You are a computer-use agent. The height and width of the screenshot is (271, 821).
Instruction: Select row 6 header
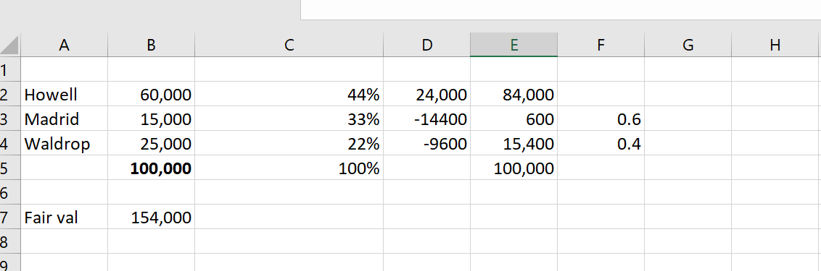click(10, 192)
